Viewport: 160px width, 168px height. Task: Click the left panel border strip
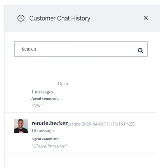click(2, 86)
